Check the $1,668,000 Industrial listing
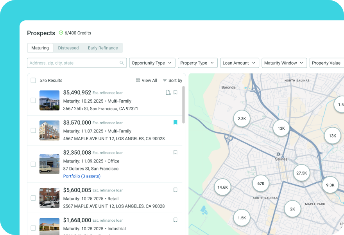Image resolution: width=344 pixels, height=235 pixels. (x=33, y=228)
